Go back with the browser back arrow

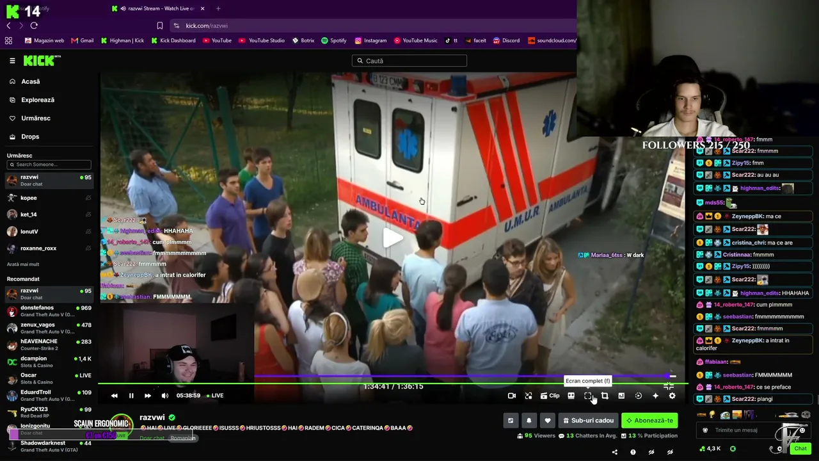click(8, 26)
